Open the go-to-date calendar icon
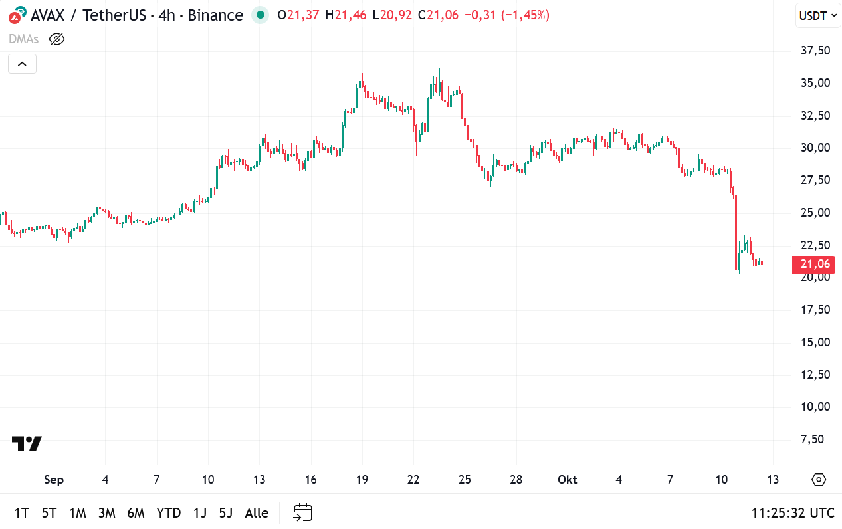The height and width of the screenshot is (529, 842). point(303,512)
